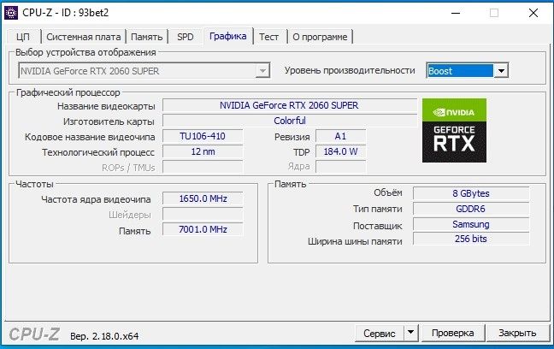Open the О программе tab
The width and height of the screenshot is (554, 349).
pos(320,37)
